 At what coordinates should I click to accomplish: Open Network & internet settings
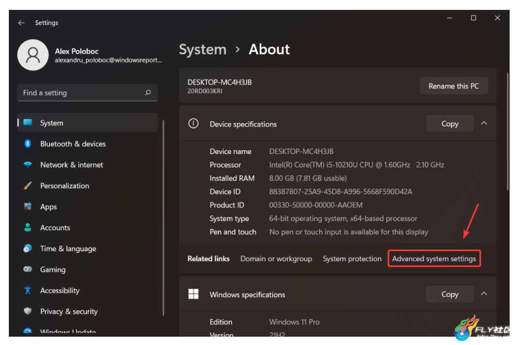[87, 164]
